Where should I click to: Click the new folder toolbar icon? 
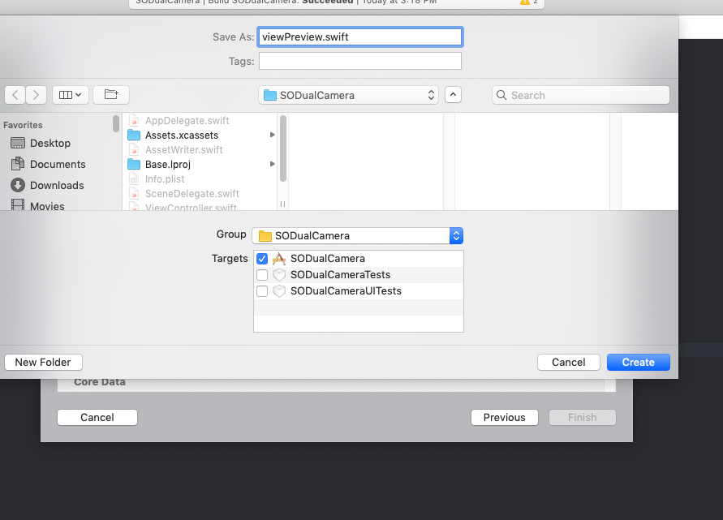coord(111,94)
